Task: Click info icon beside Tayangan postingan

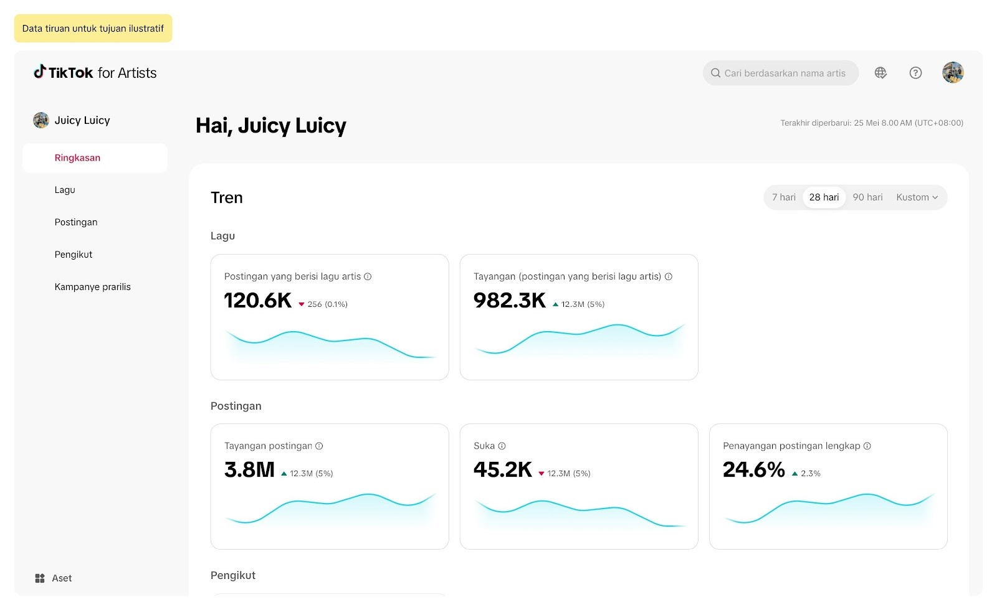Action: click(x=319, y=446)
